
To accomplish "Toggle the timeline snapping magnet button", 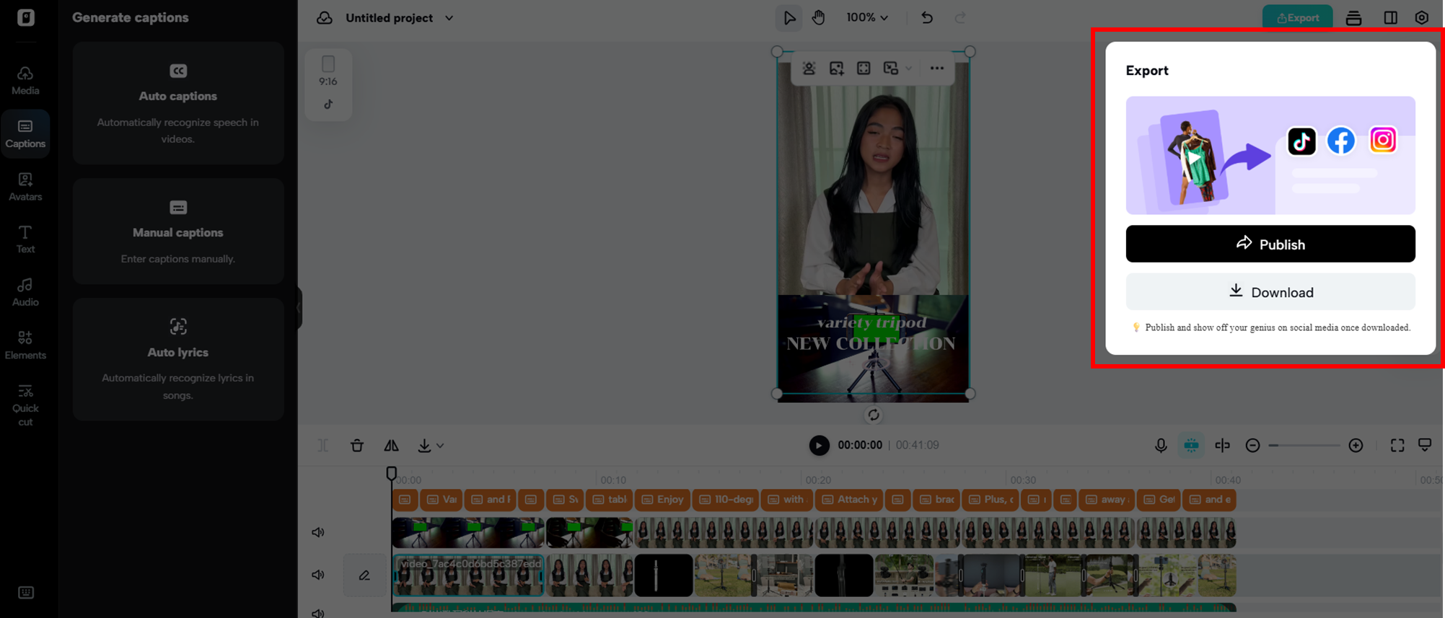I will pyautogui.click(x=1191, y=446).
